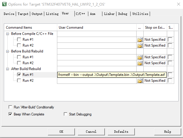
Task: Switch to the Target tab
Action: [x=23, y=14]
